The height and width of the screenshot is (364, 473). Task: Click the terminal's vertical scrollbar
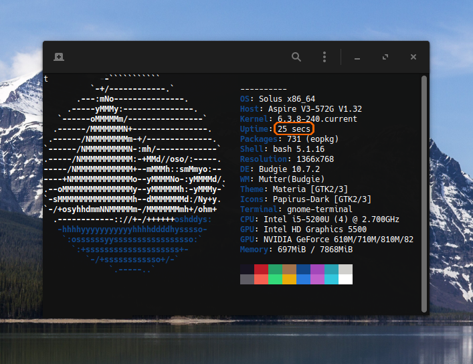click(424, 193)
